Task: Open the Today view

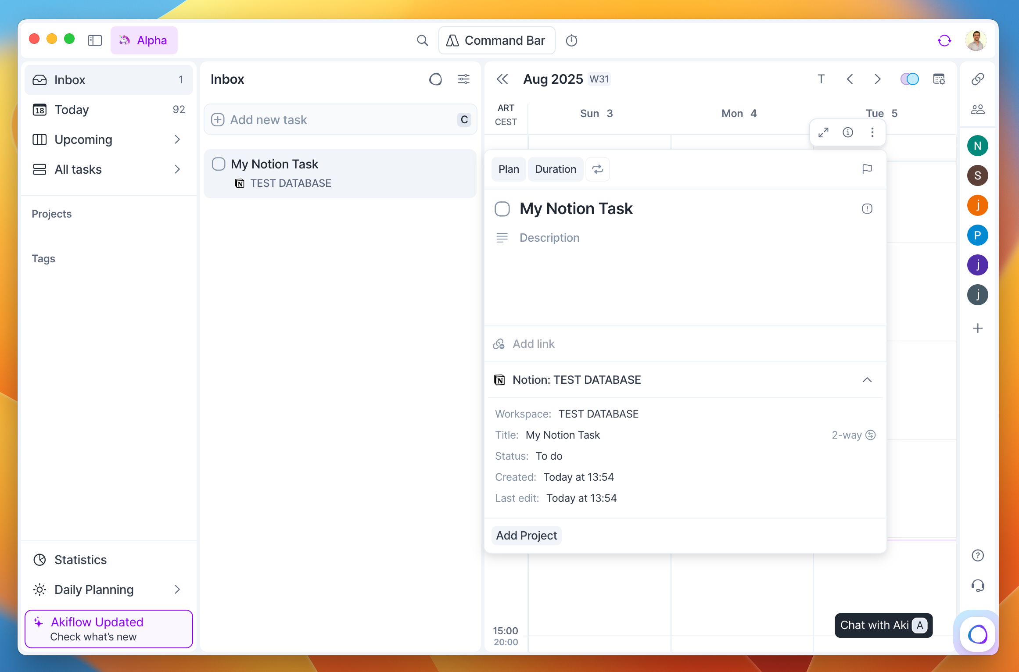Action: (x=72, y=110)
